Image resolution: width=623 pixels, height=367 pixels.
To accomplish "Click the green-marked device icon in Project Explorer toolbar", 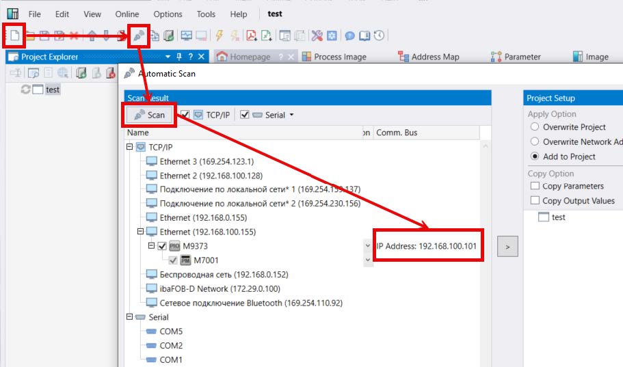I will 81,72.
